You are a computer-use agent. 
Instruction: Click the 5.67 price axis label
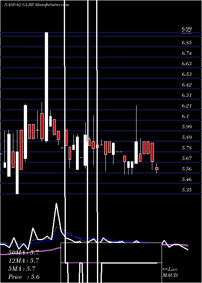coord(187,158)
